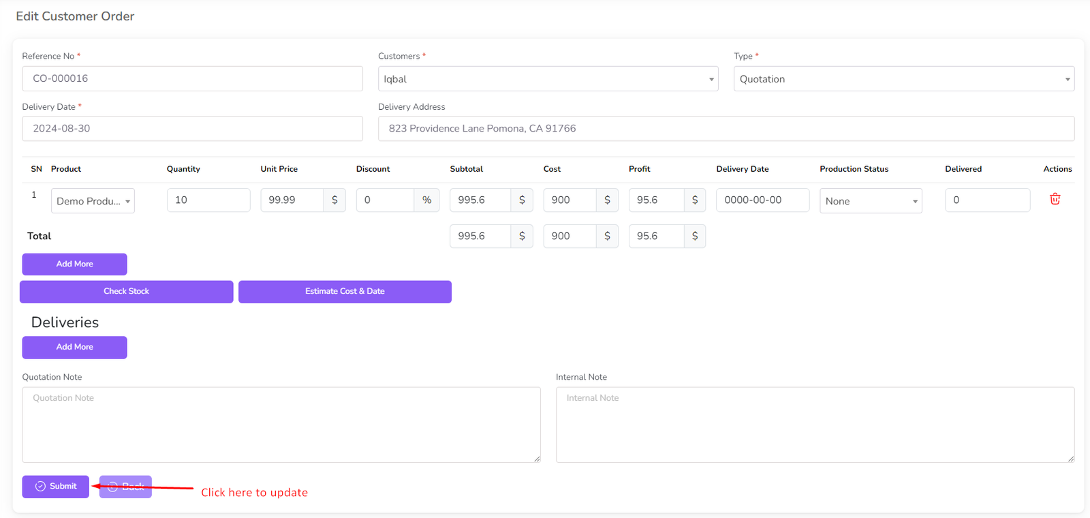Screen dimensions: 1090x518
Task: Add more product rows below Total
Action: point(74,264)
